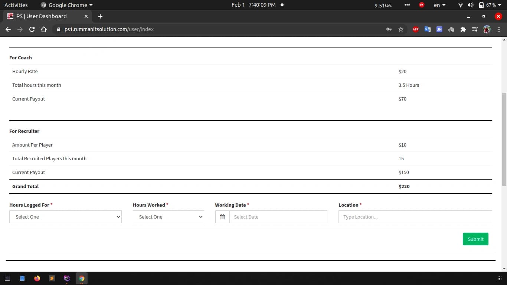Click the browser back arrow
The height and width of the screenshot is (285, 507).
coord(8,29)
